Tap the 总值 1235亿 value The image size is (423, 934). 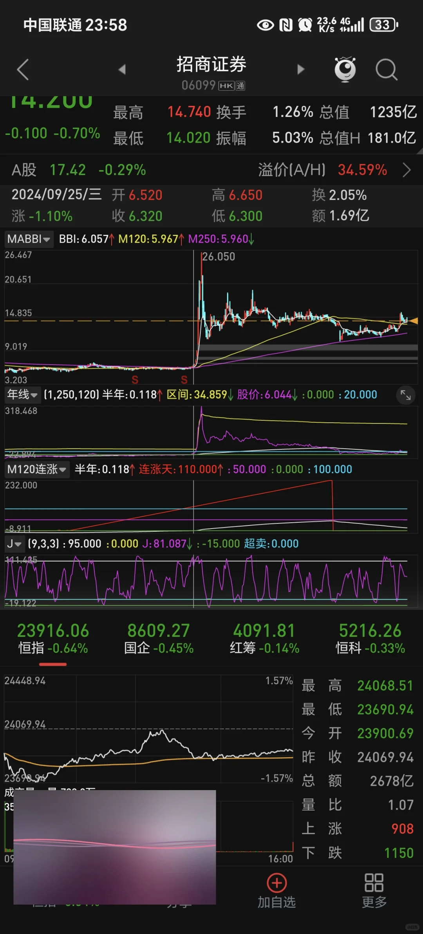(x=393, y=112)
